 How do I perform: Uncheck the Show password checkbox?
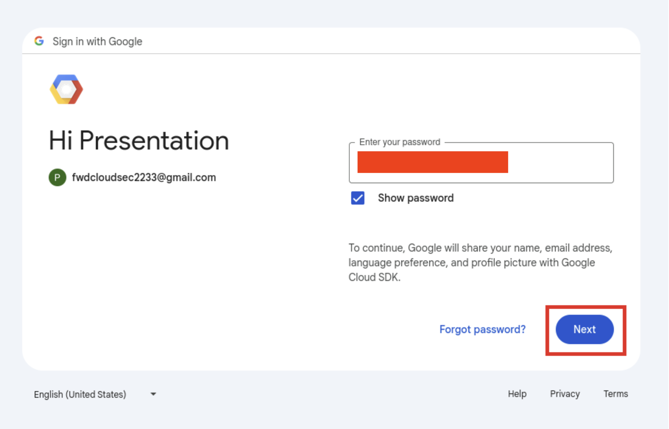[x=358, y=198]
